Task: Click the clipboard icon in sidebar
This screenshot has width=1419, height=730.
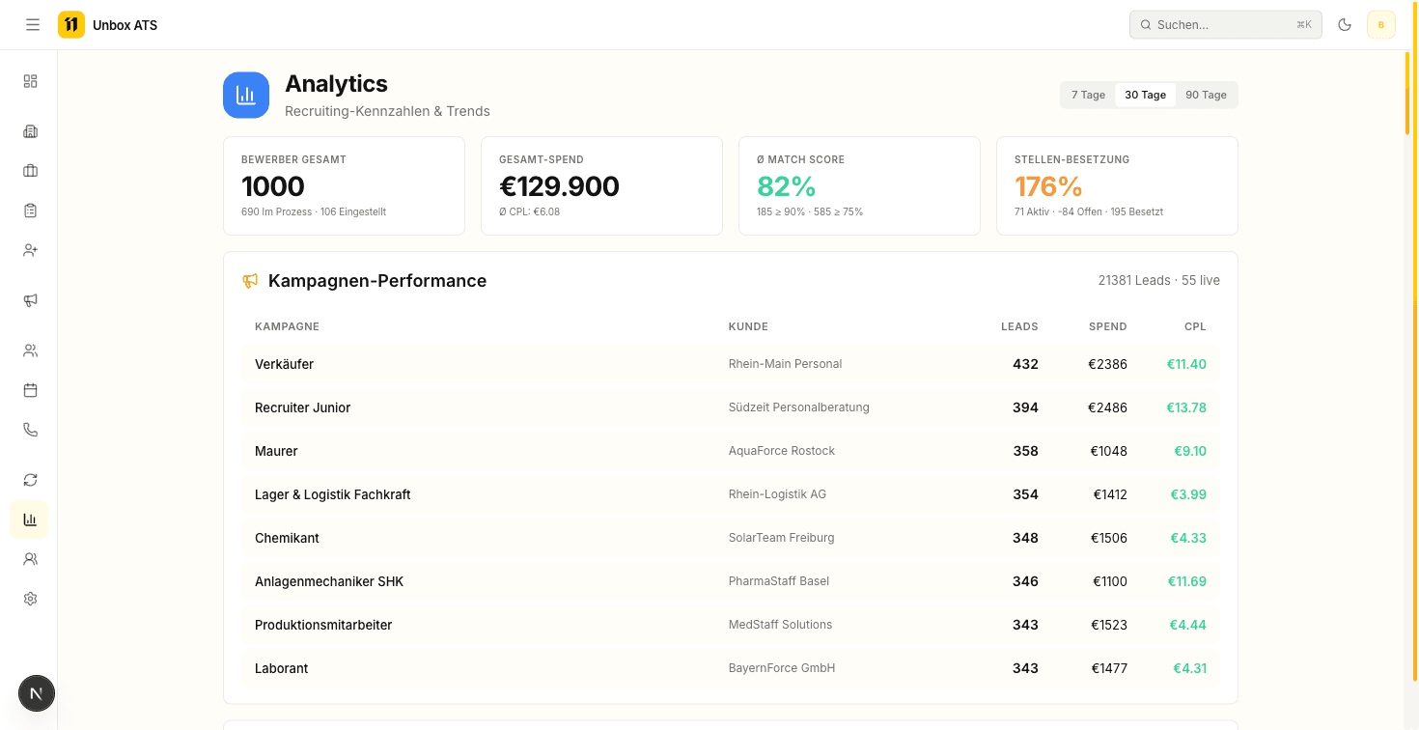Action: point(30,211)
